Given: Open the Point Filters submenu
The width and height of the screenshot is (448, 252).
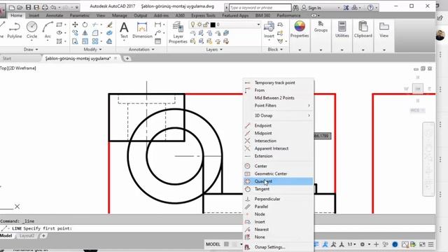Looking at the screenshot, I should (x=279, y=106).
